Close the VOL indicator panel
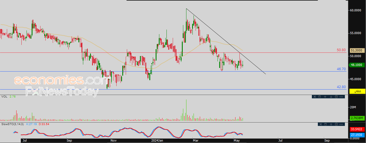The height and width of the screenshot is (143, 366). [x=315, y=97]
